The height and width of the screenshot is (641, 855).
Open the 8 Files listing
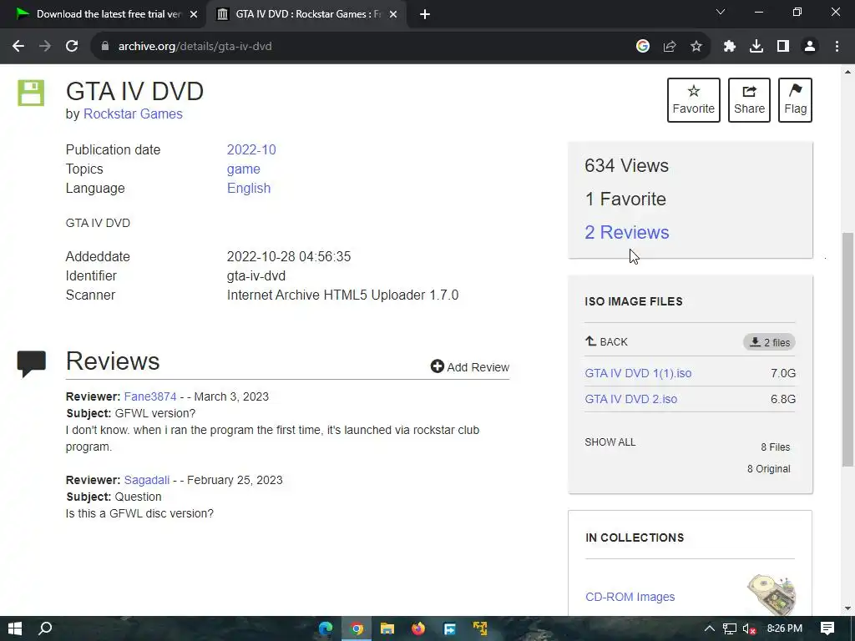(776, 447)
